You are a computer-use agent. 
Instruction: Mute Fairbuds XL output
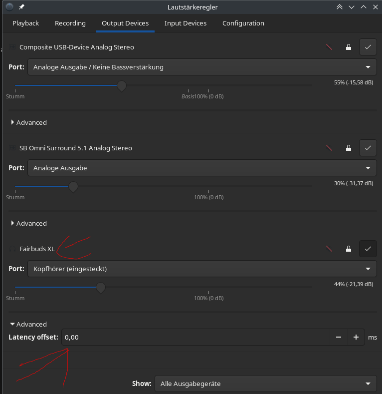click(329, 249)
